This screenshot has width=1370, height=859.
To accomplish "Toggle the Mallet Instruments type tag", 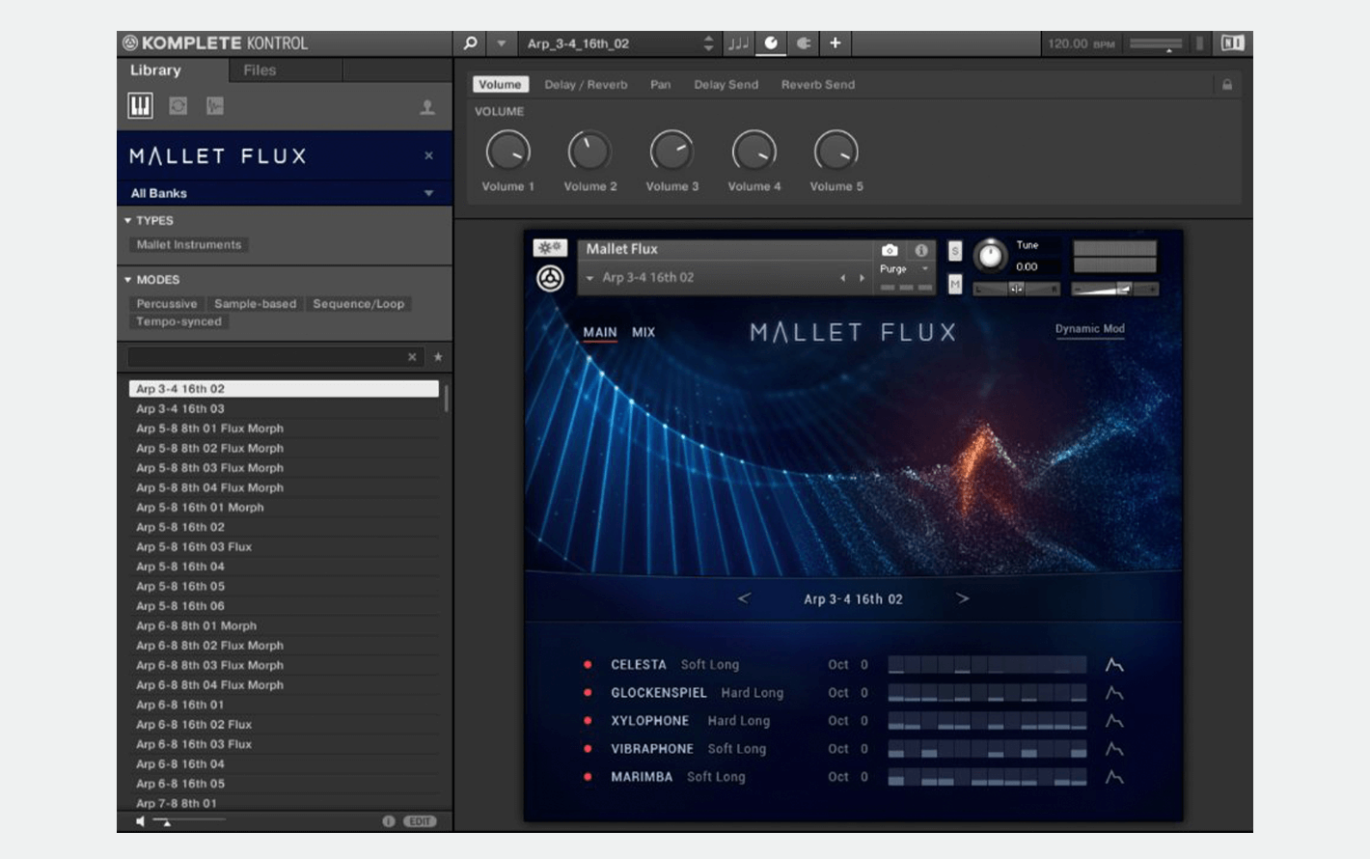I will (189, 245).
